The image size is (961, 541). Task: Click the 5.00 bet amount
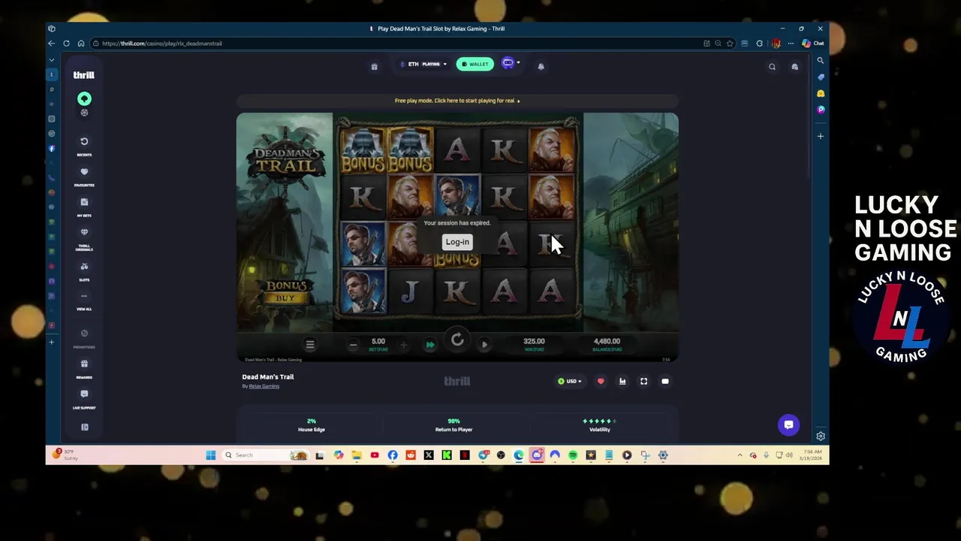(378, 342)
